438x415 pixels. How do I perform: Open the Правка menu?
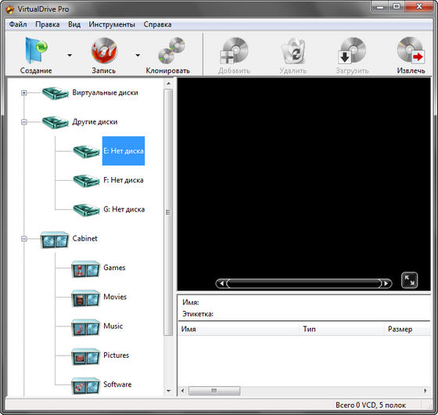(x=47, y=24)
